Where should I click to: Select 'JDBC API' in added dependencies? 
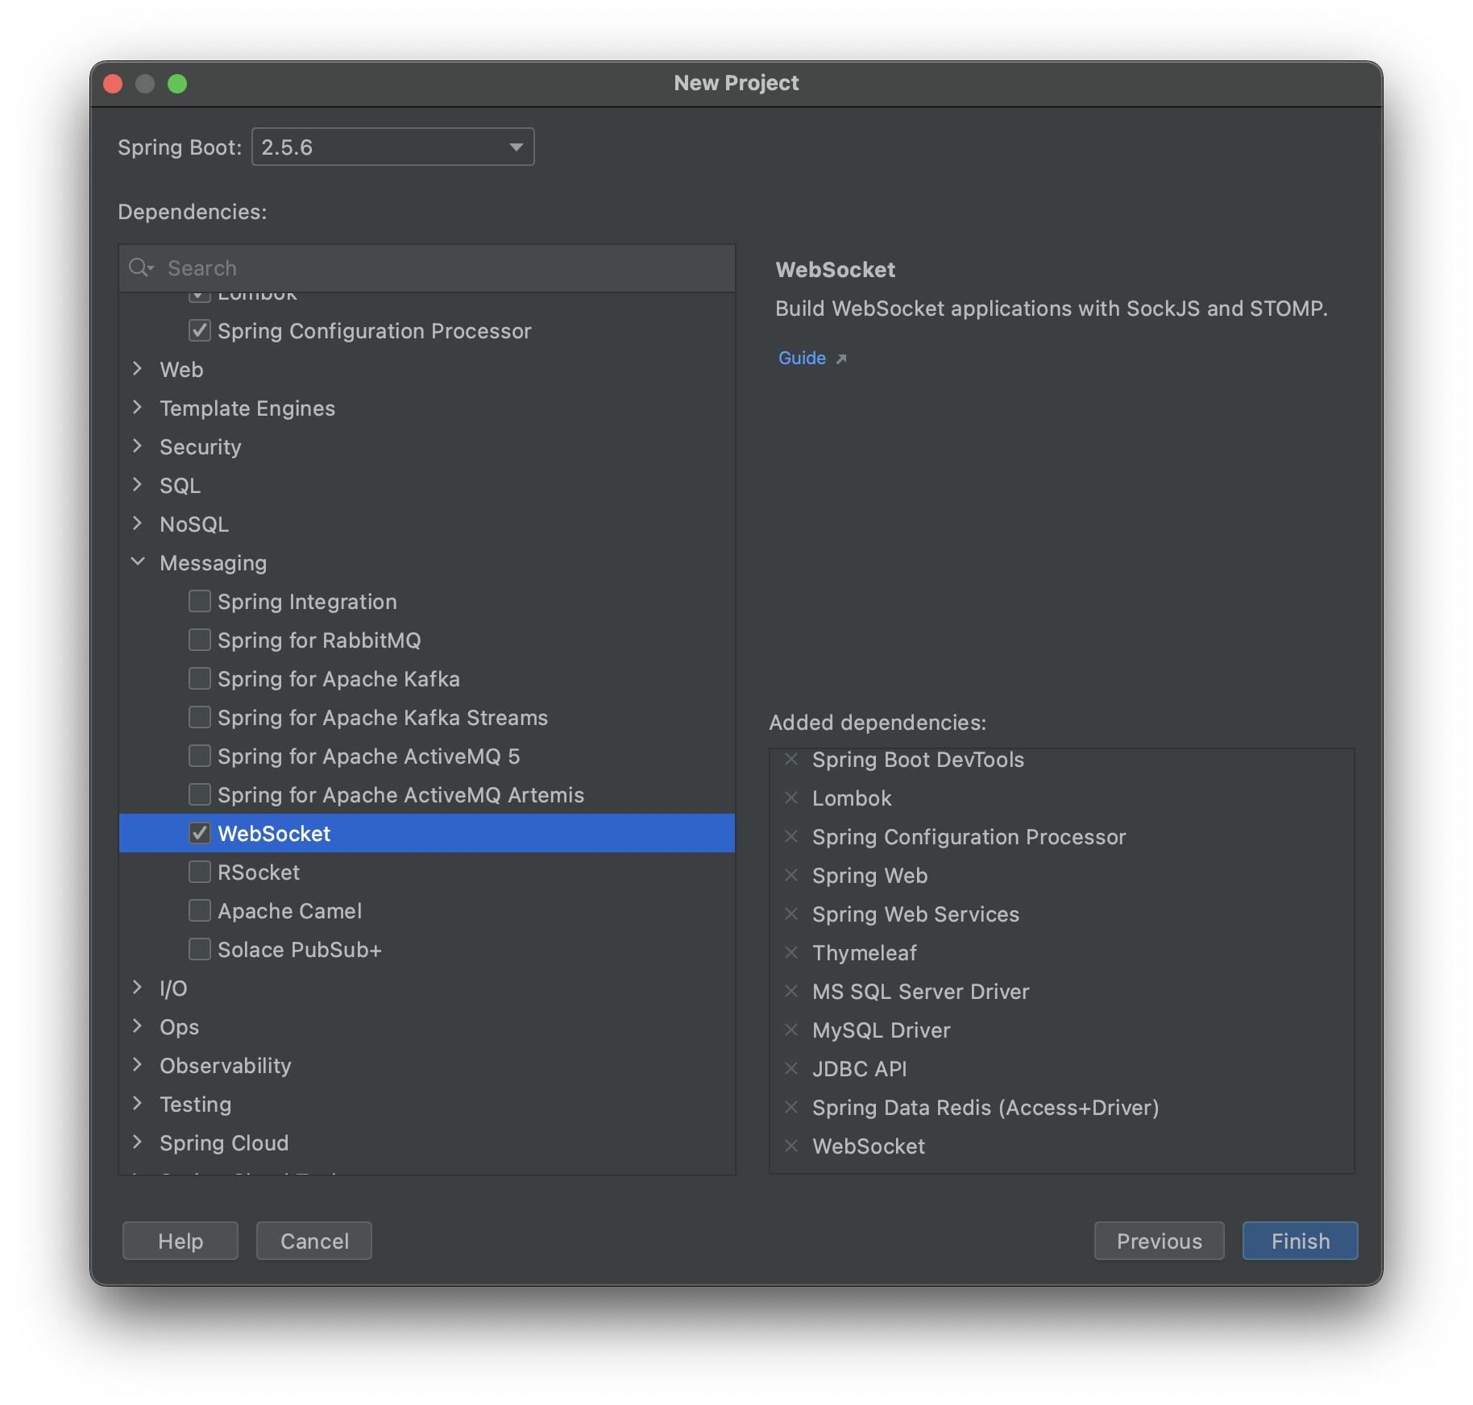[x=860, y=1069]
